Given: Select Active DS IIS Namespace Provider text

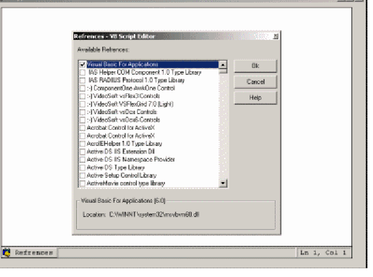Looking at the screenshot, I should [x=131, y=159].
